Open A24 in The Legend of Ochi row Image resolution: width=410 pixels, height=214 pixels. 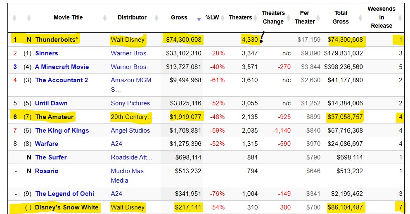pos(116,194)
